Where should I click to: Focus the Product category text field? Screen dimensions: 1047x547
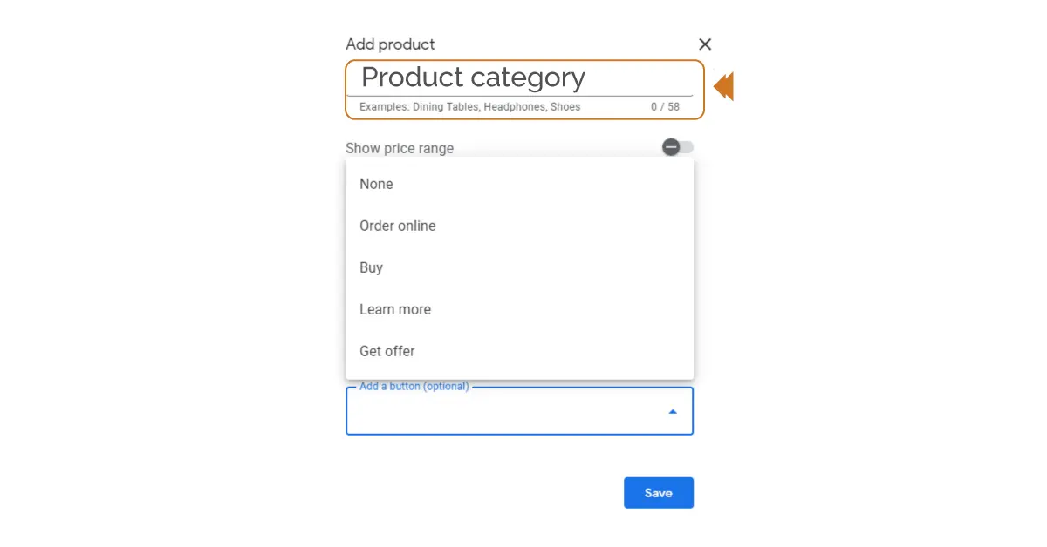(519, 78)
